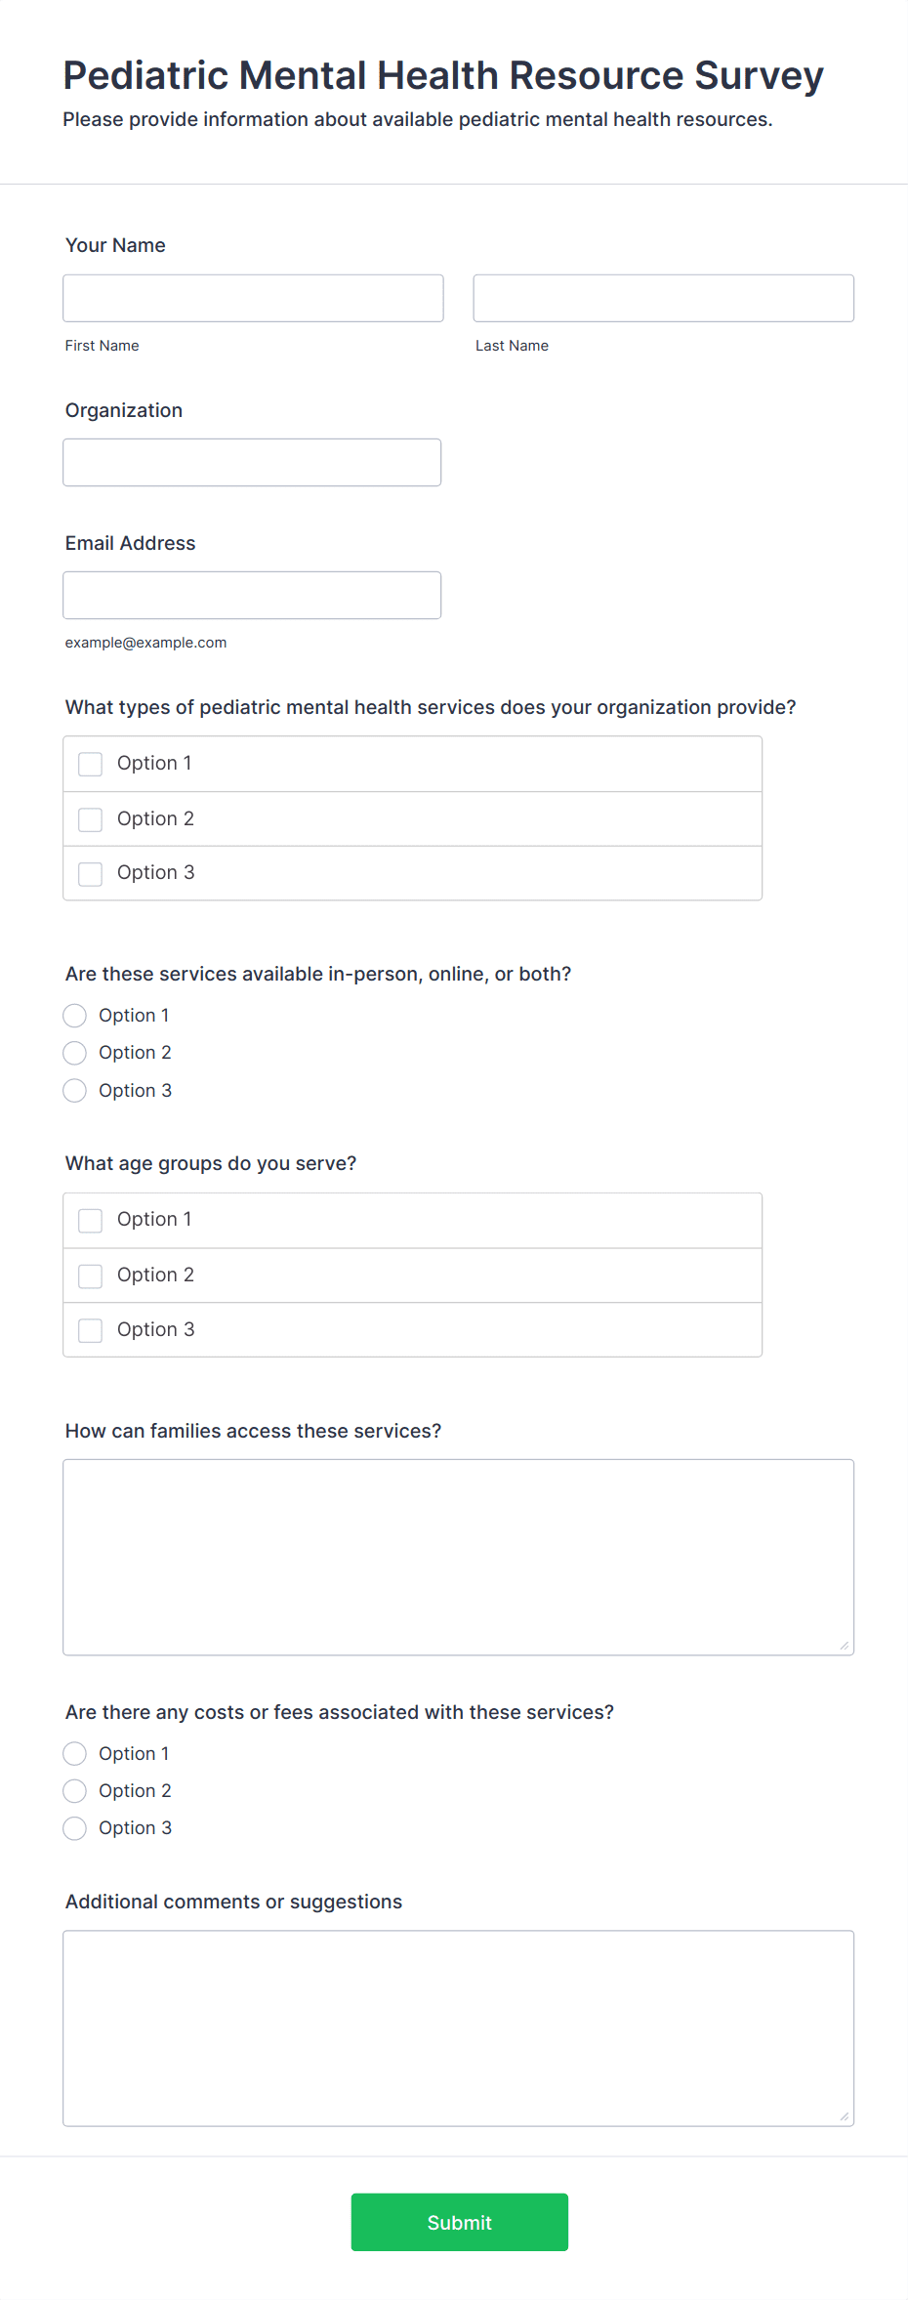Check Option 2 under service types
This screenshot has width=908, height=2300.
pos(91,819)
